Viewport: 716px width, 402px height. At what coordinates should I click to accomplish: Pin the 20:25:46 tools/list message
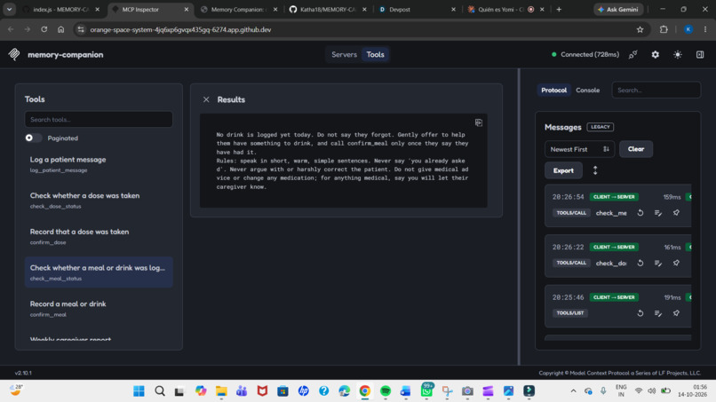(x=676, y=313)
